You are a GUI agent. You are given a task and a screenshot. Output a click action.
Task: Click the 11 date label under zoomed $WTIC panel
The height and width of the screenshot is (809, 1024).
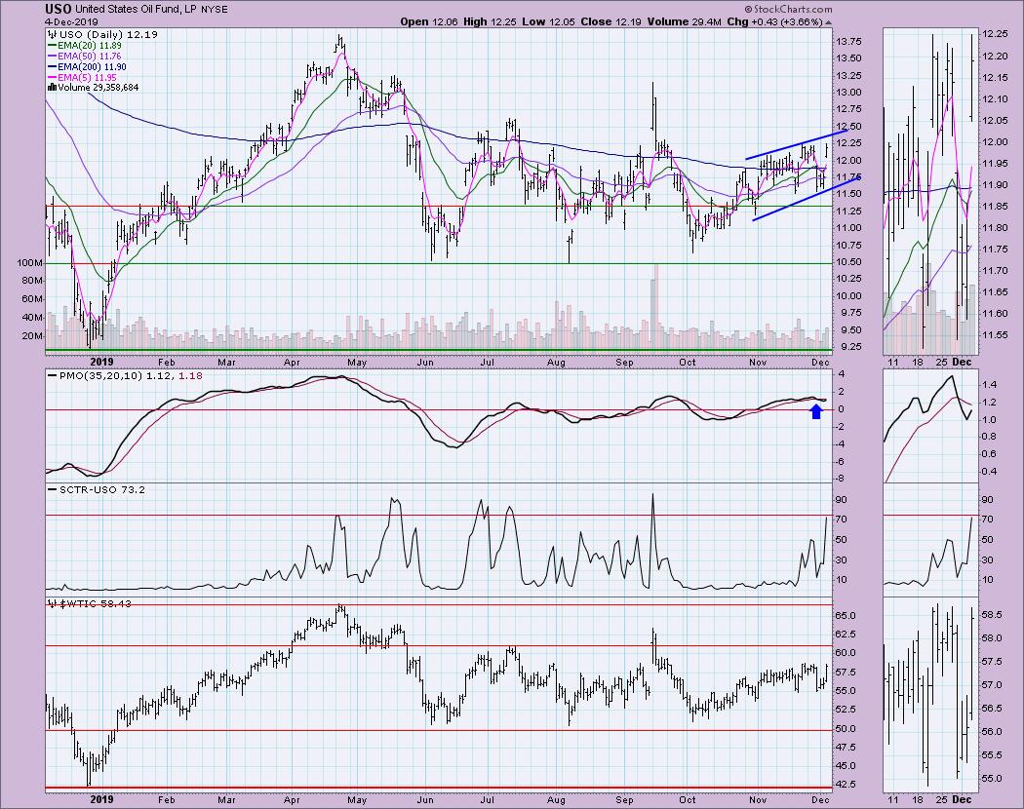pos(892,800)
